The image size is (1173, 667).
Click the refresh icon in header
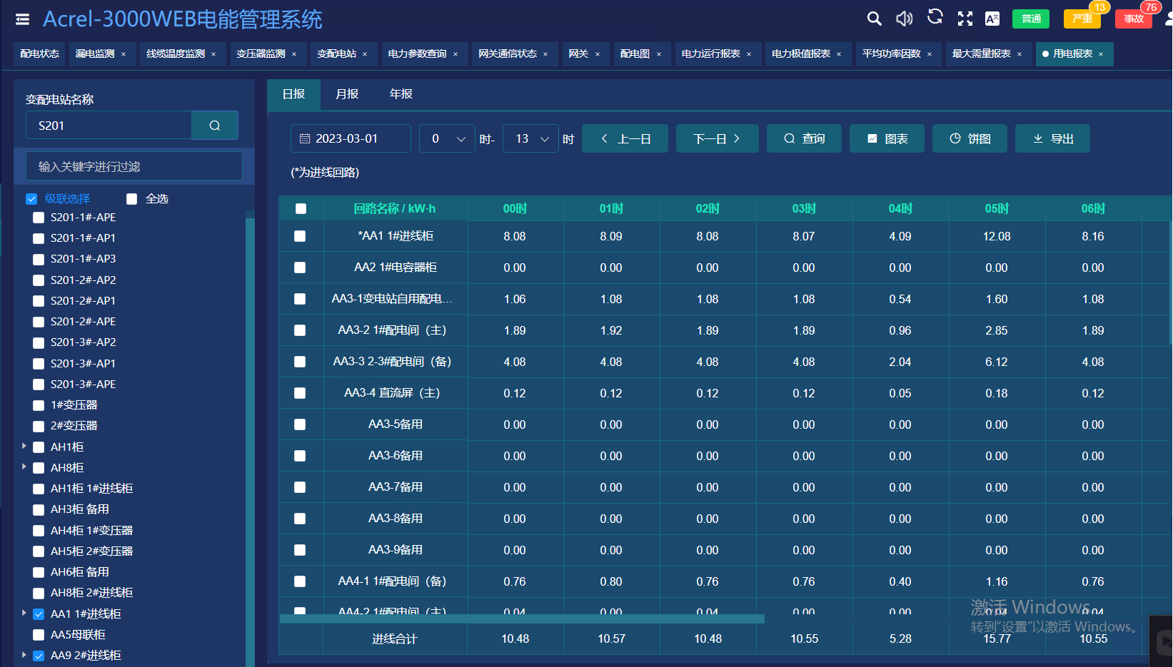point(935,17)
